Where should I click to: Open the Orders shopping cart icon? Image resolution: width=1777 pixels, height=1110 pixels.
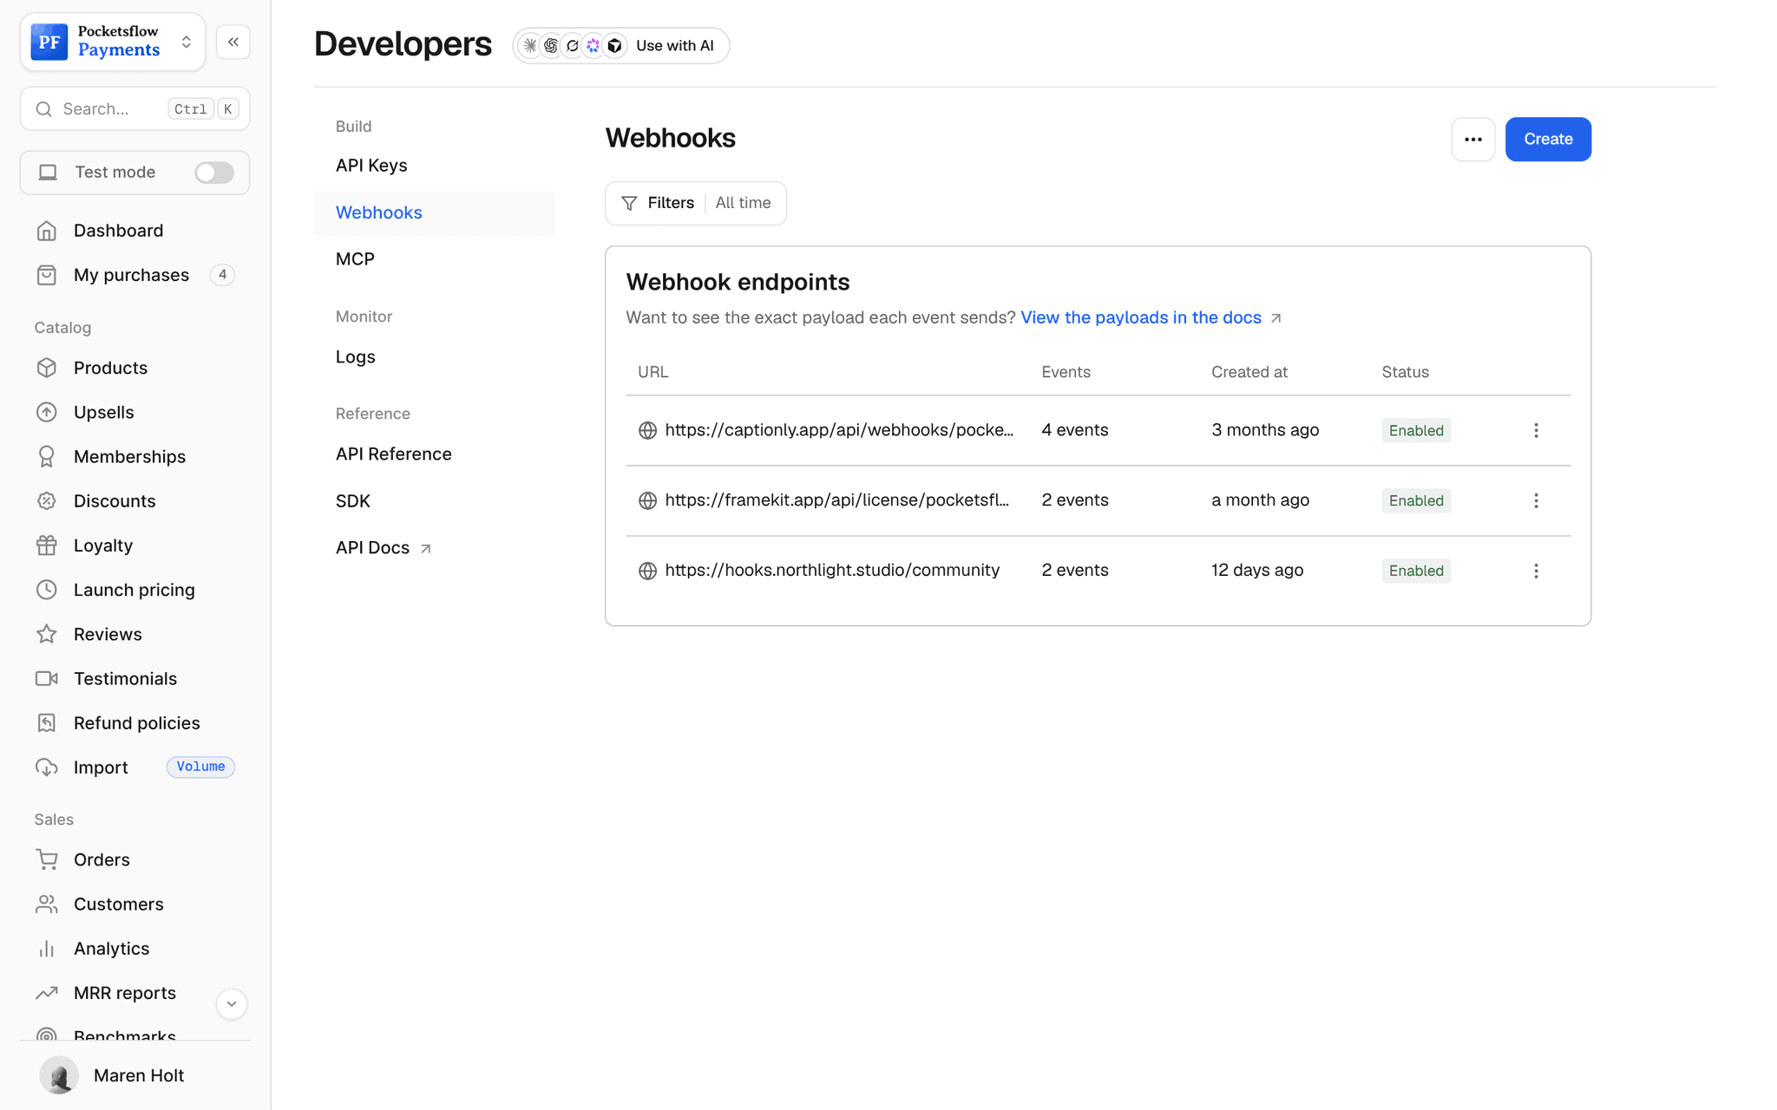tap(47, 859)
